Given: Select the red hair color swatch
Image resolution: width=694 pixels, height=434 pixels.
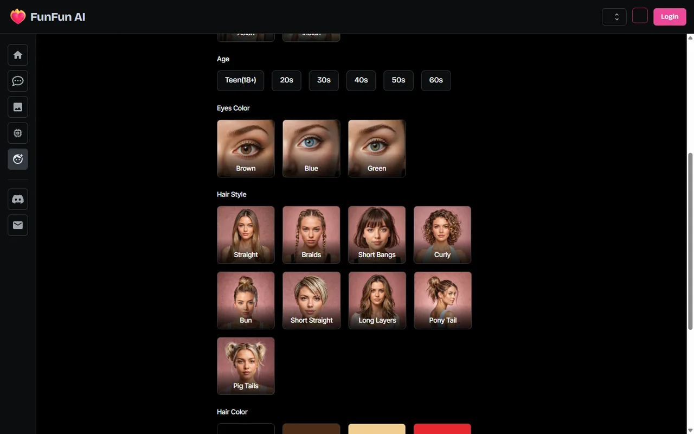Looking at the screenshot, I should [x=442, y=429].
